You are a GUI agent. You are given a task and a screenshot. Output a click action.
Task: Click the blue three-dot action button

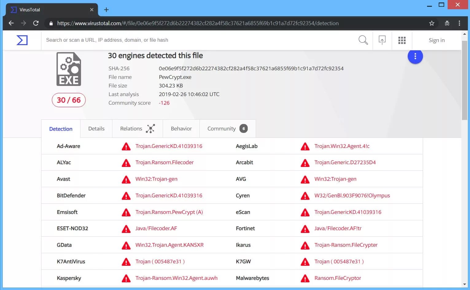(x=415, y=56)
